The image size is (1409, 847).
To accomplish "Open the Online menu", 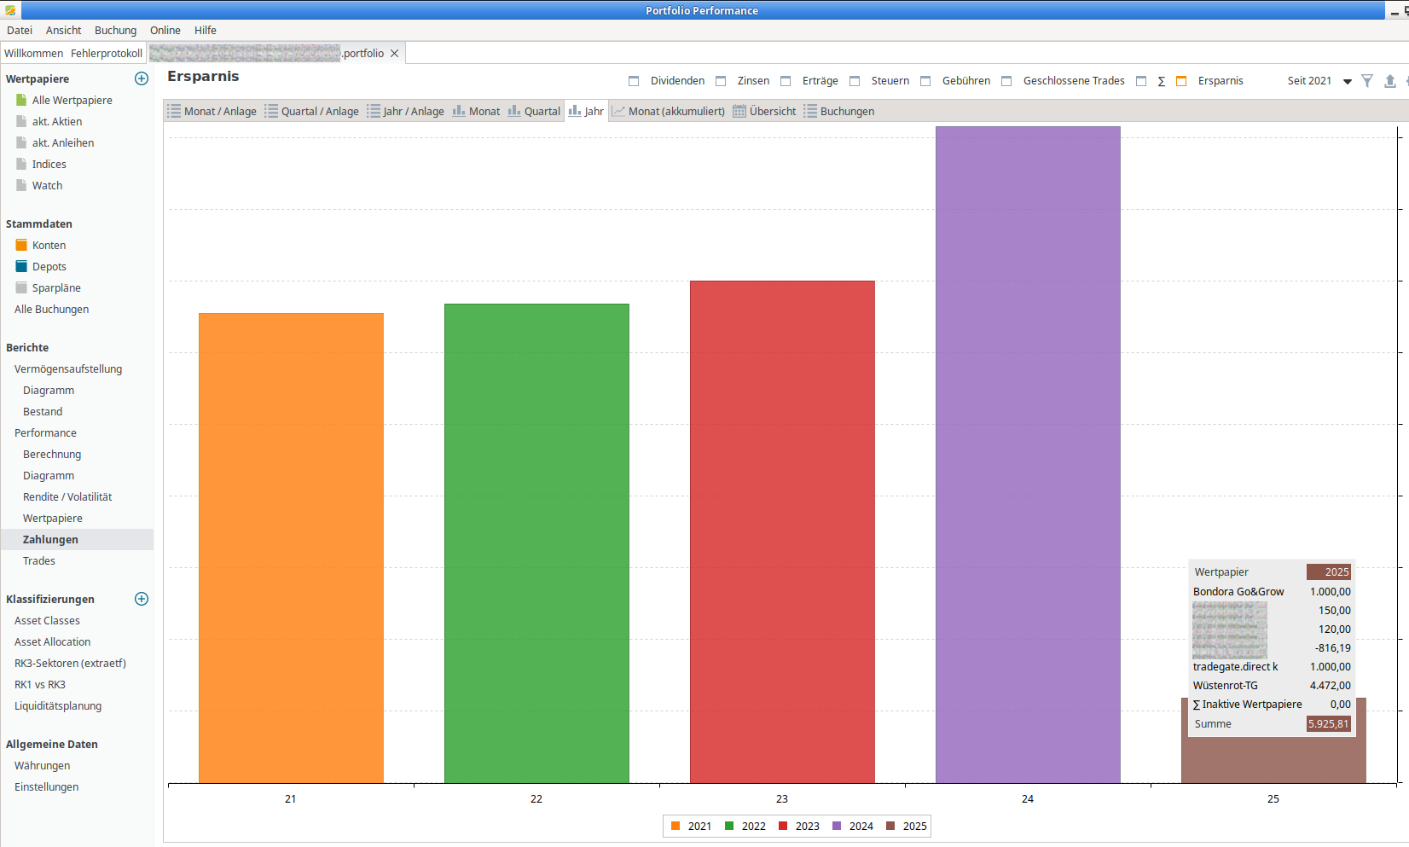I will tap(165, 30).
